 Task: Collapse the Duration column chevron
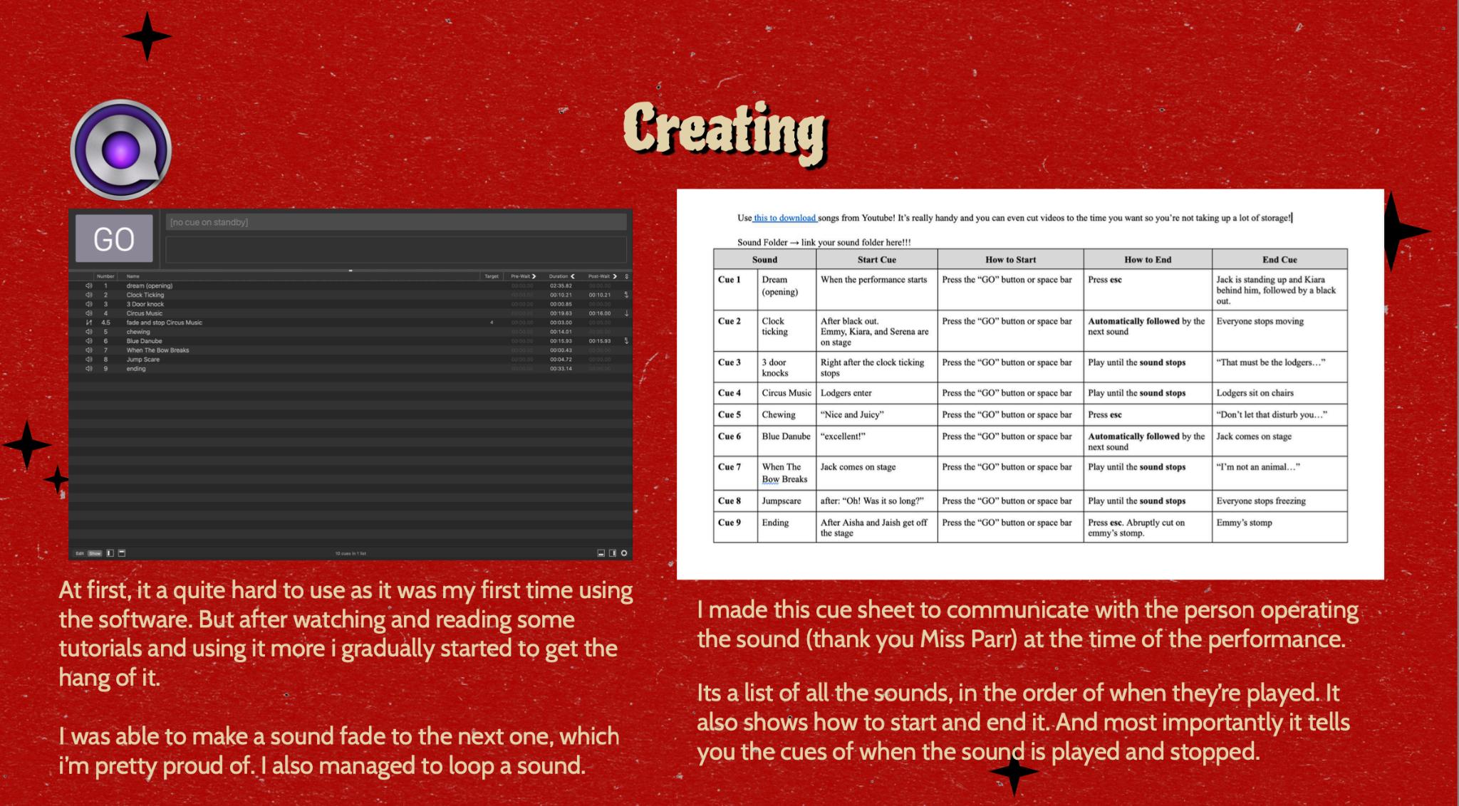[x=573, y=276]
